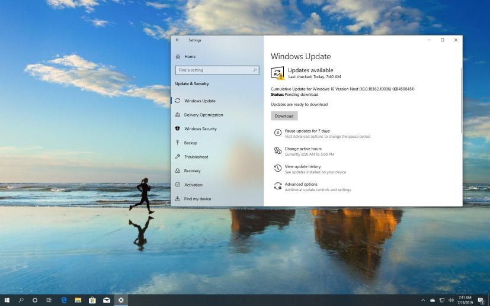Open the Troubleshoot page
Viewport: 490px width, 306px height.
click(x=196, y=157)
